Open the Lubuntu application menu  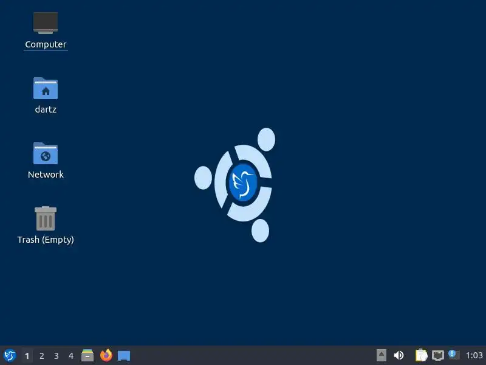coord(10,355)
